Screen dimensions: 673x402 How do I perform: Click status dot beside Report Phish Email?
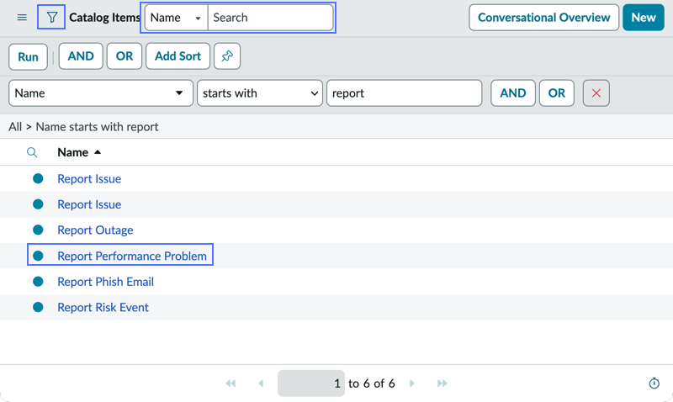(x=38, y=282)
